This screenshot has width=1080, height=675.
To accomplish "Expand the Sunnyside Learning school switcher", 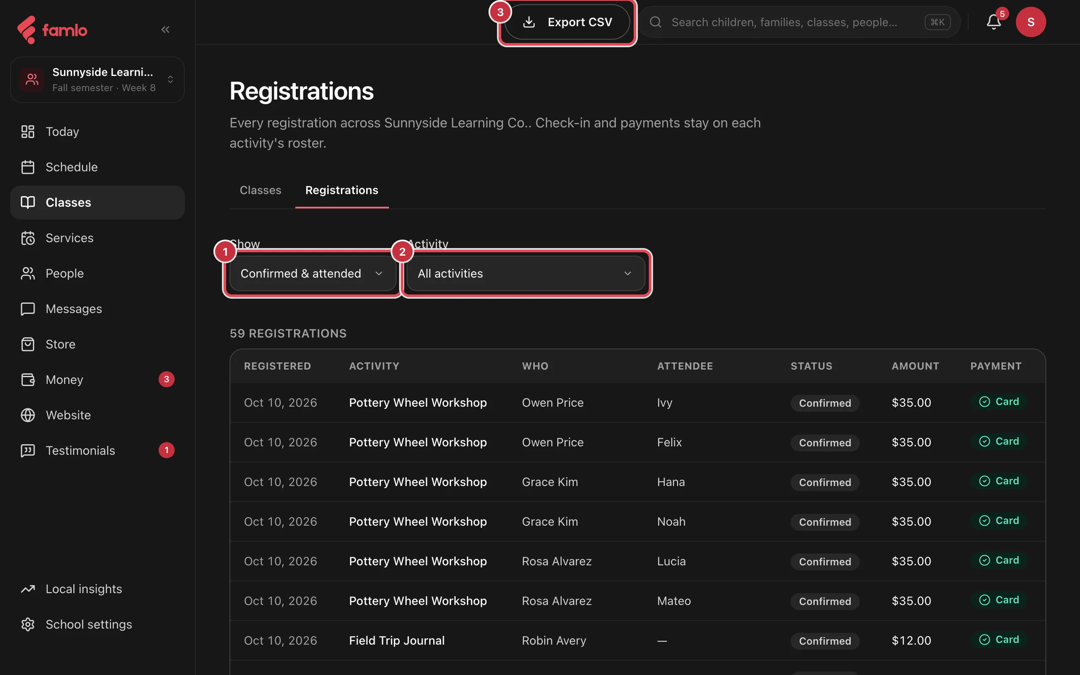I will 97,79.
